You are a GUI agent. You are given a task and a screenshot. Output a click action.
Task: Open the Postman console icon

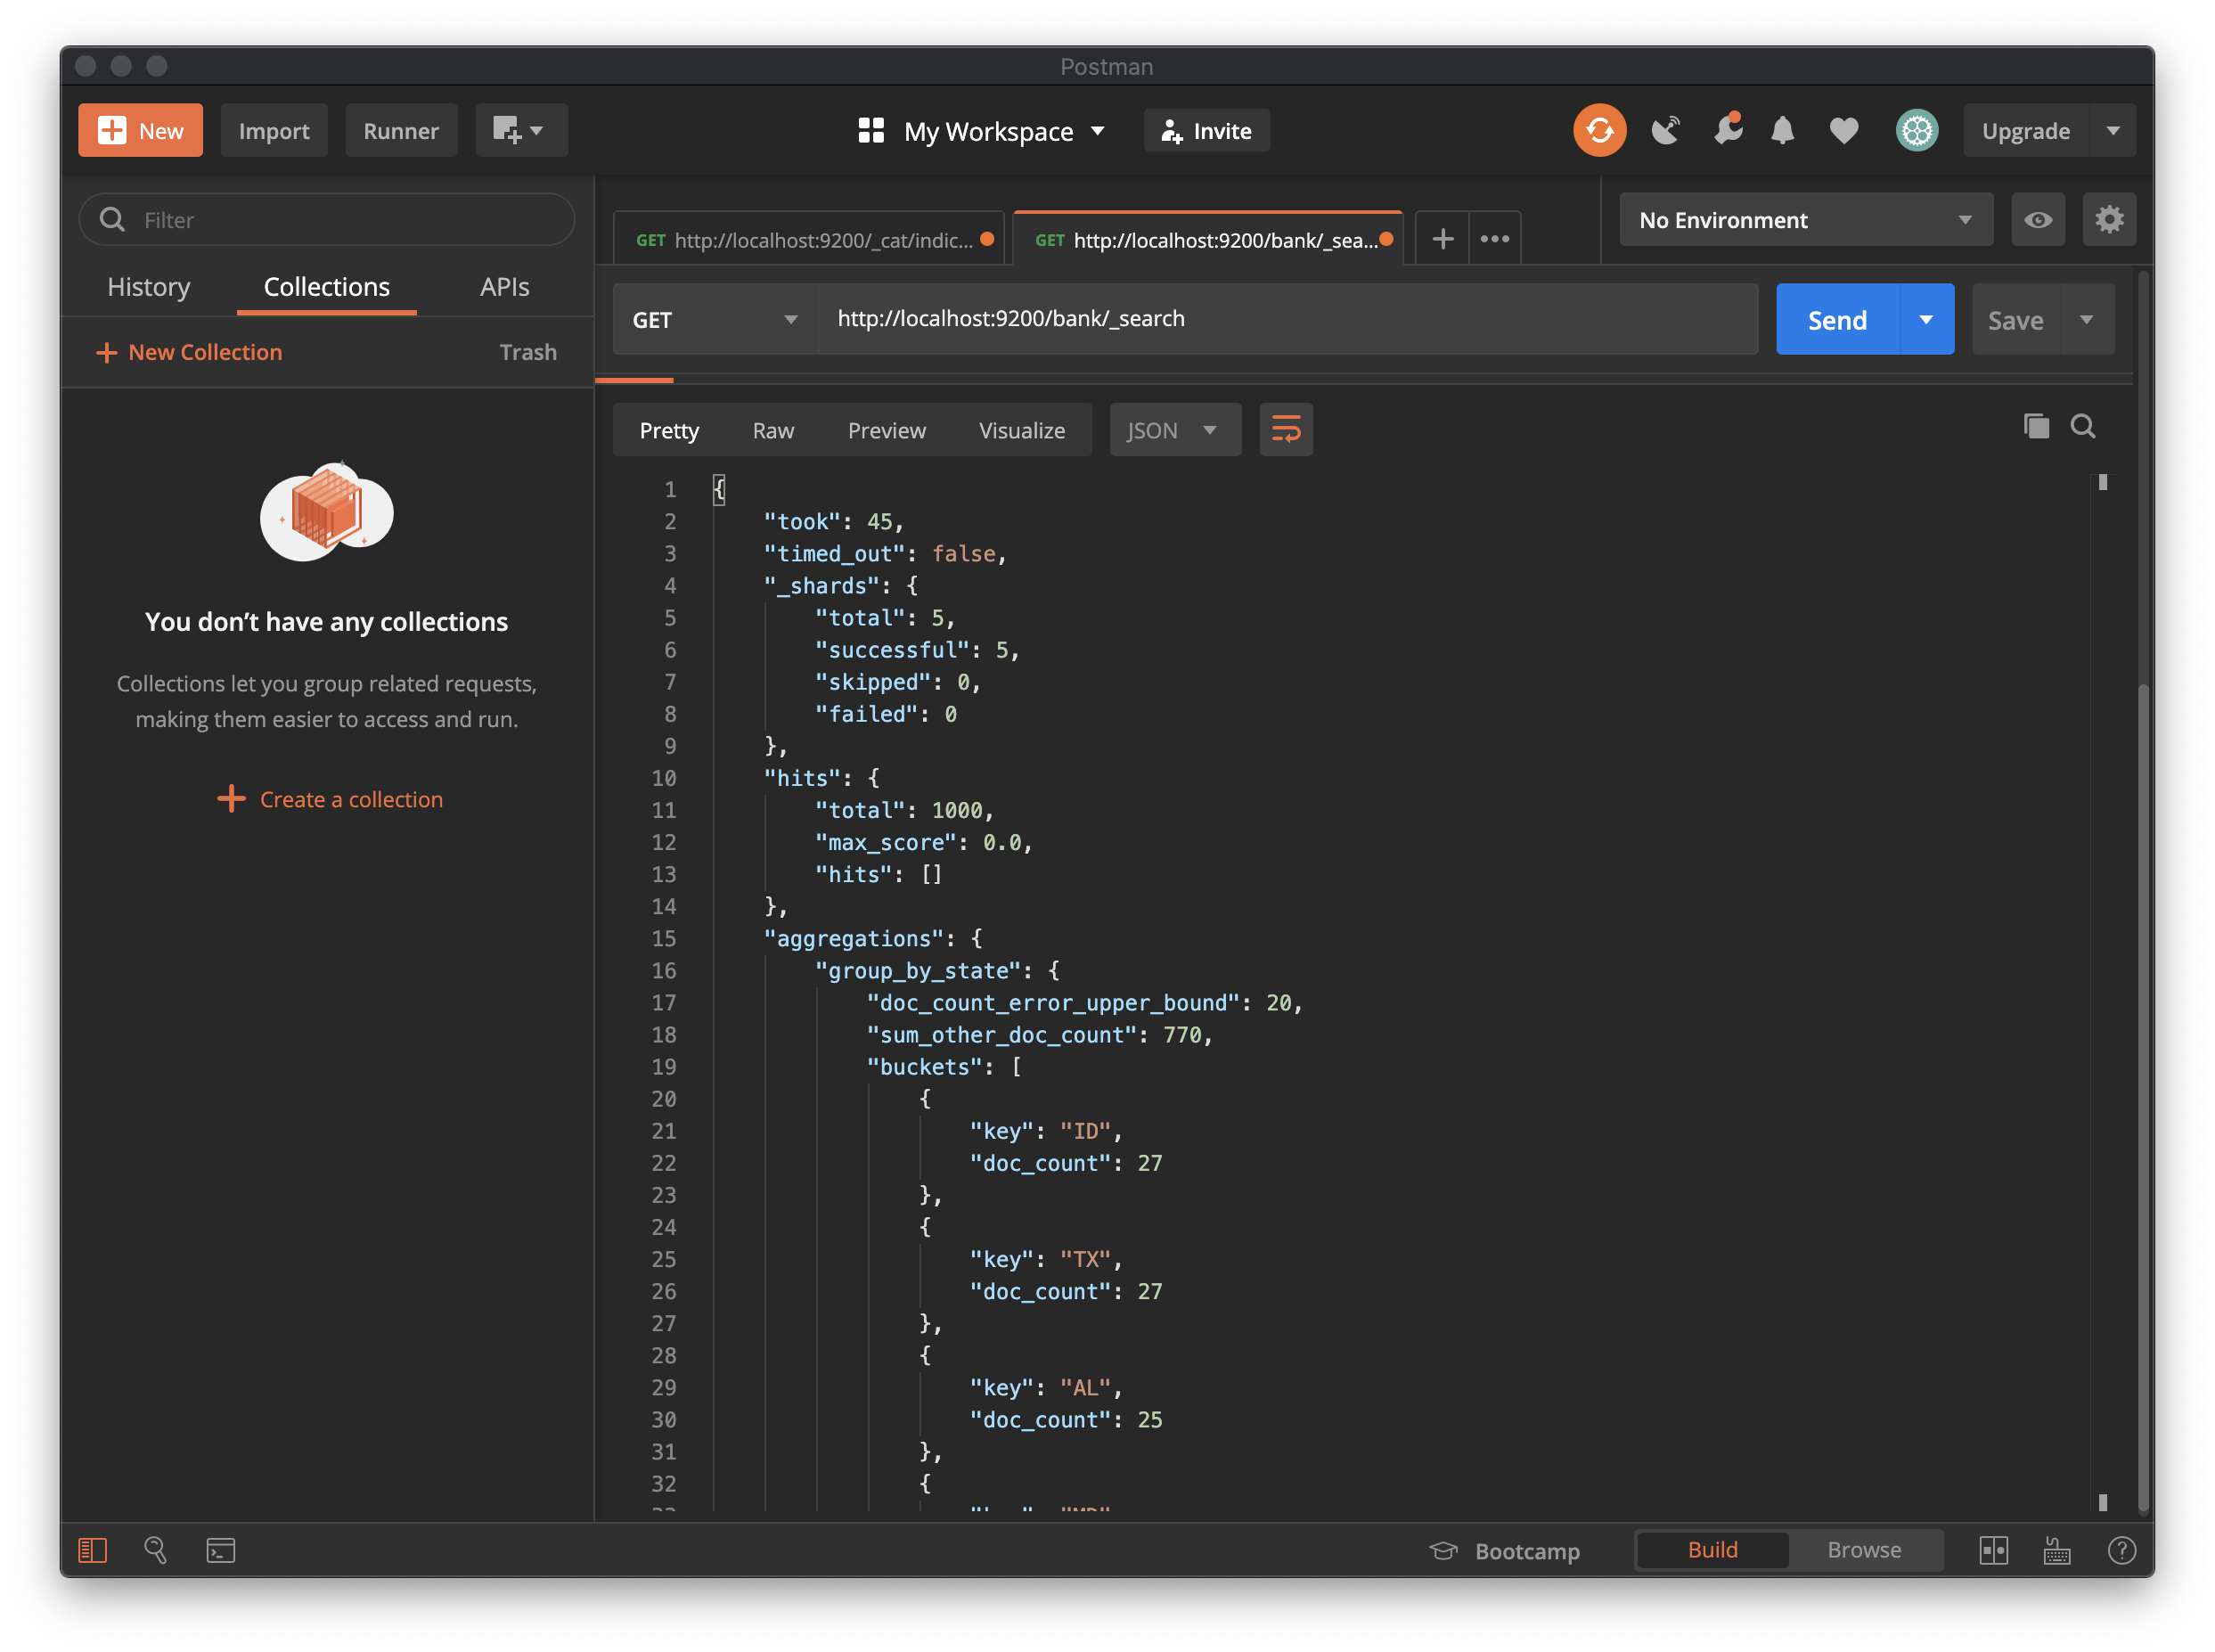tap(220, 1550)
